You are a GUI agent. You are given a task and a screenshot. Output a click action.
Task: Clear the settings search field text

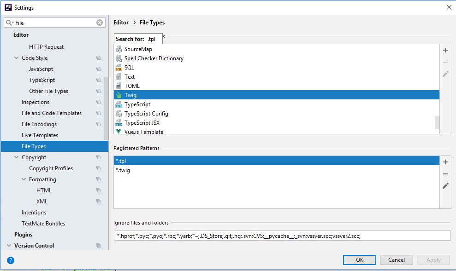pos(100,23)
